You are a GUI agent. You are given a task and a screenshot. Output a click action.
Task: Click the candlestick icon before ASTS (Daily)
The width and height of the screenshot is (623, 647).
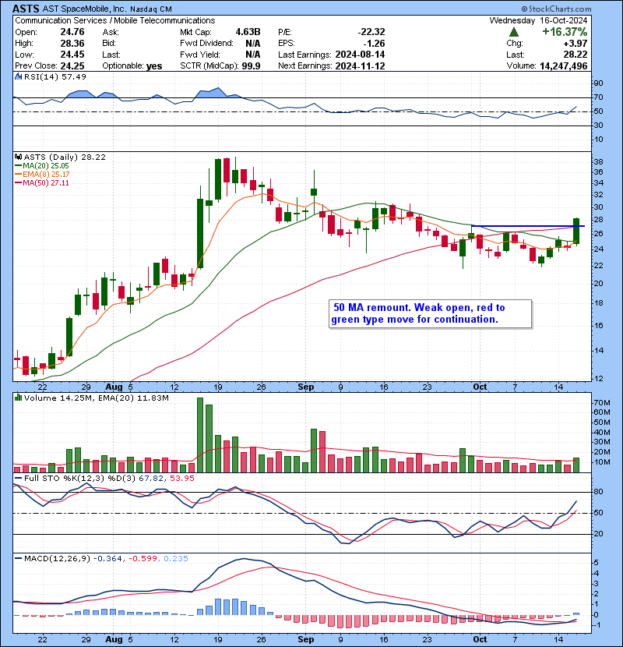pyautogui.click(x=18, y=157)
